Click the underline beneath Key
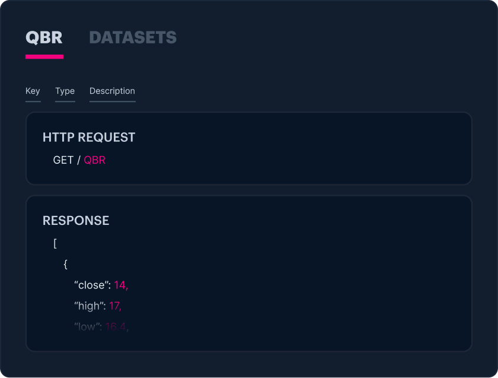 [x=33, y=101]
